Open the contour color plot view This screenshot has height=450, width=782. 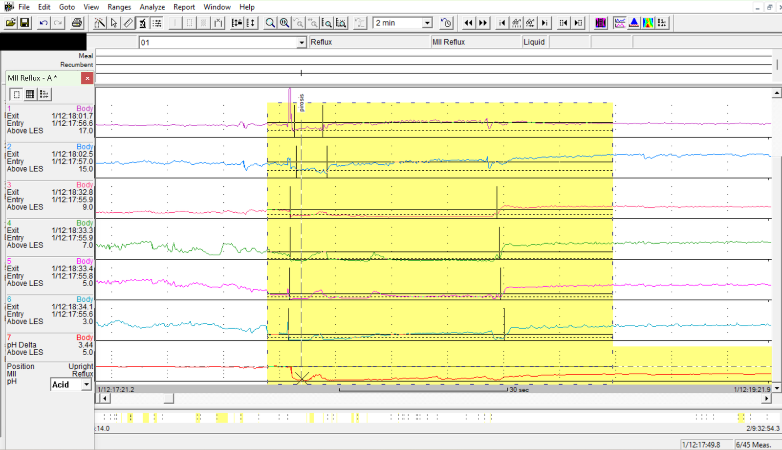click(648, 23)
